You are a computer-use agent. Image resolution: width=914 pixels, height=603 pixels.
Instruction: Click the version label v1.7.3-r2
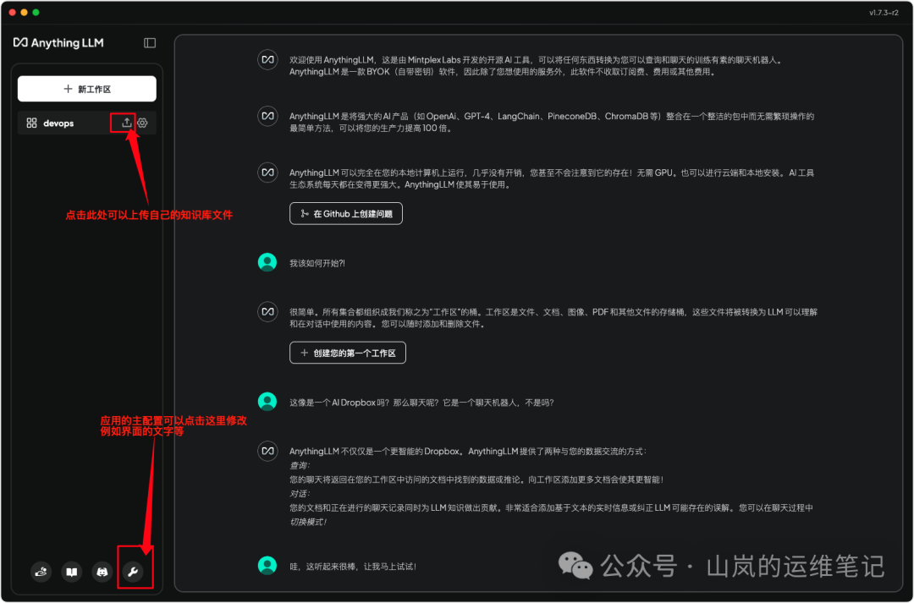pos(884,12)
